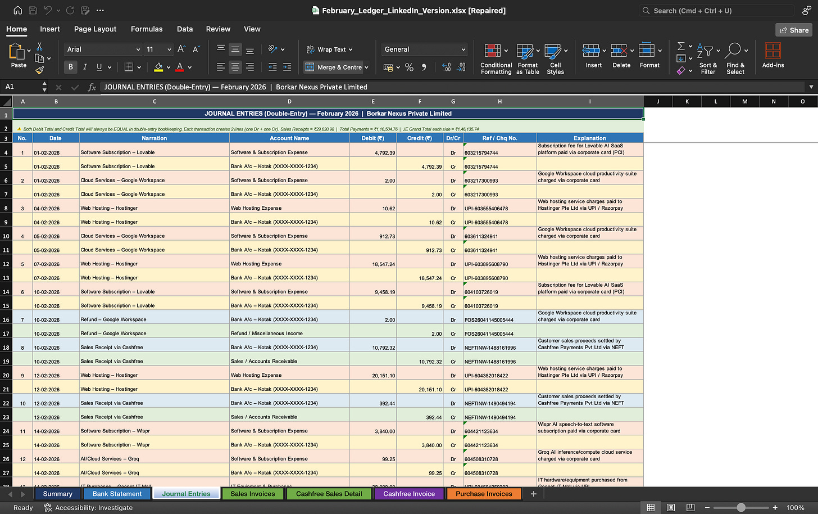Click the Format as Table icon
This screenshot has height=514, width=818.
pos(527,58)
